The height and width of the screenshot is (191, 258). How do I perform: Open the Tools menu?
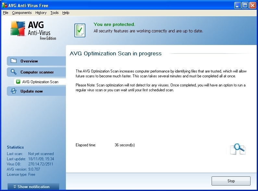pos(54,13)
